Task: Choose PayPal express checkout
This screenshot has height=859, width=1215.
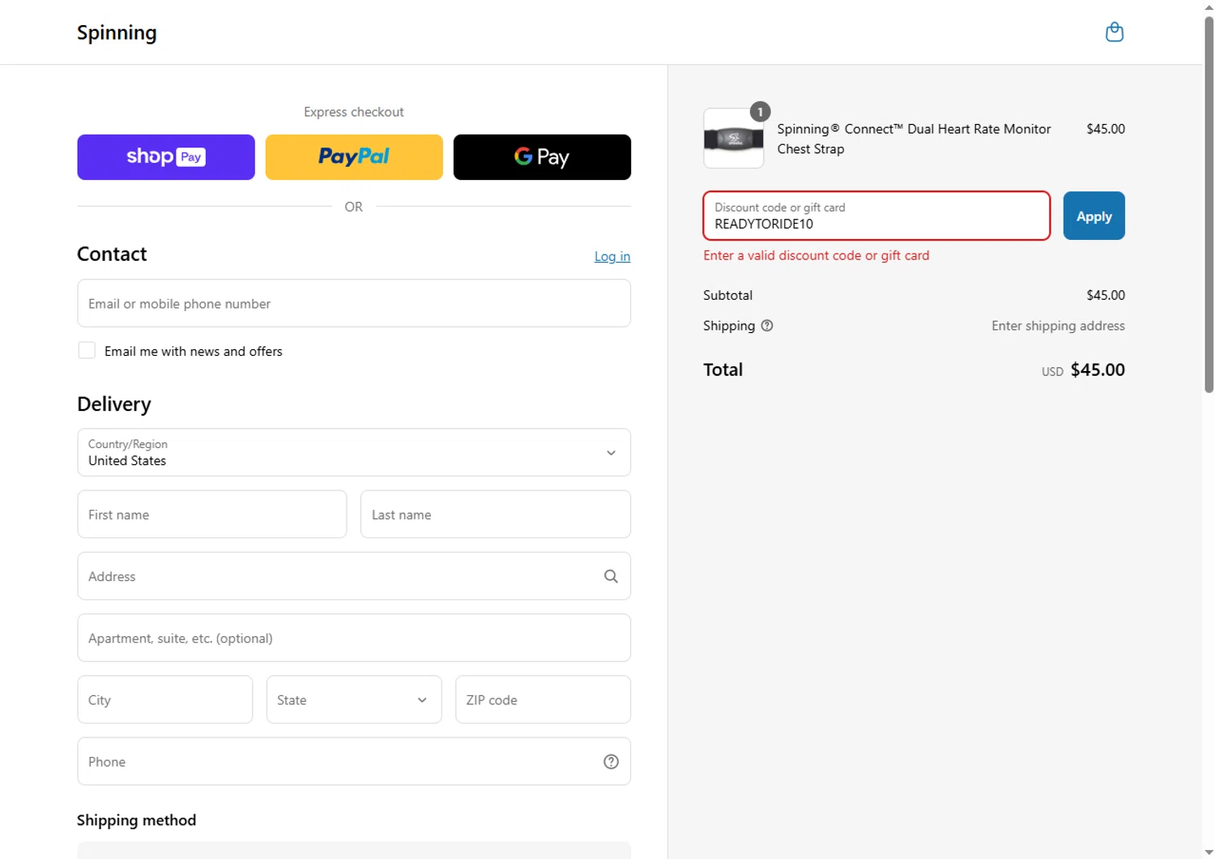Action: pos(354,157)
